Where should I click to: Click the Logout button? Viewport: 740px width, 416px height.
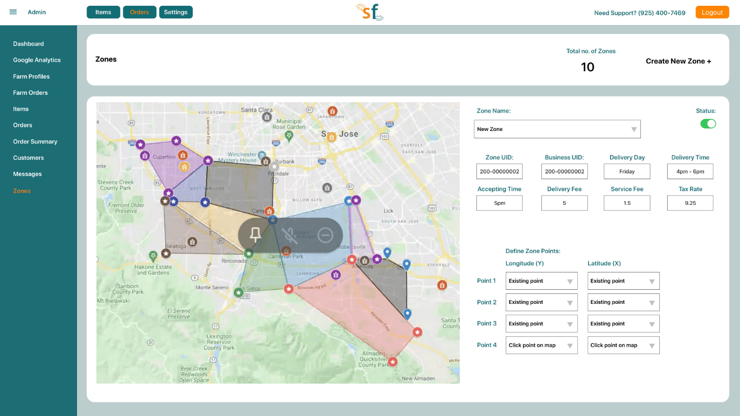712,12
